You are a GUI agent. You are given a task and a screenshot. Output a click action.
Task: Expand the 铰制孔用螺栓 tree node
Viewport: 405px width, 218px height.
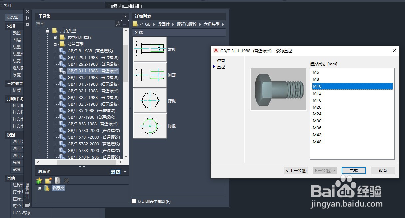55,37
